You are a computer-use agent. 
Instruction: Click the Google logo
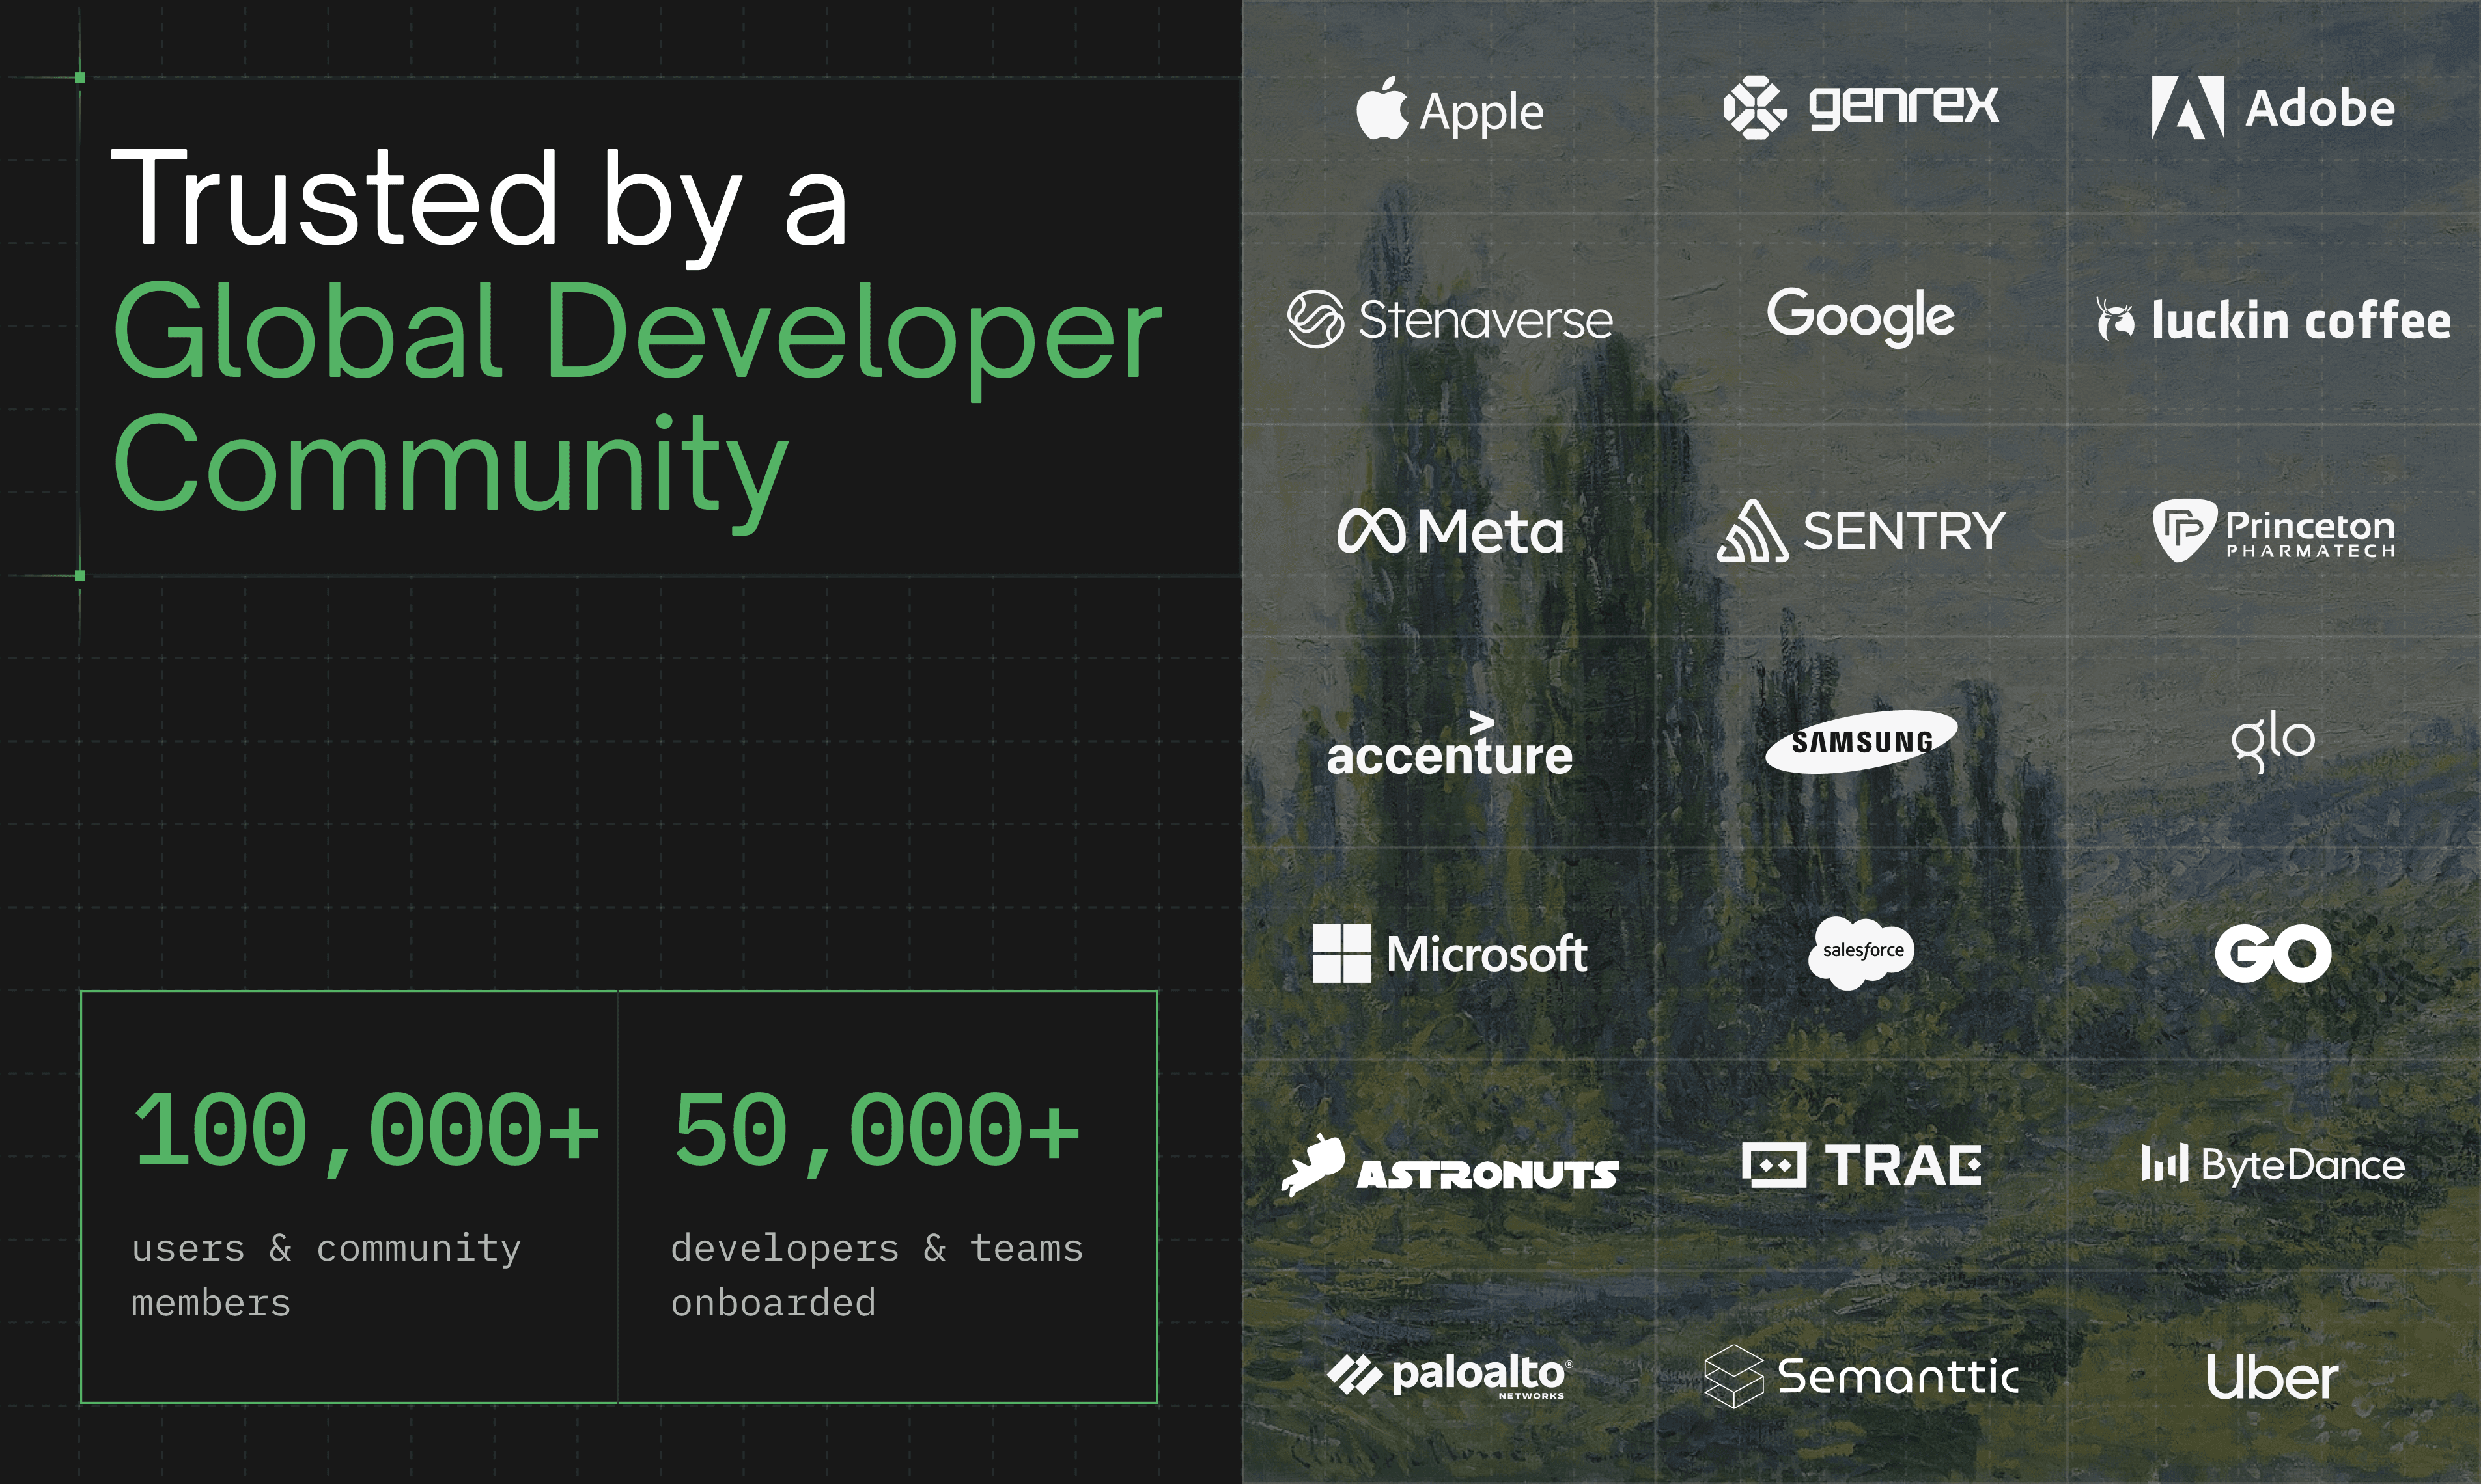point(1861,316)
